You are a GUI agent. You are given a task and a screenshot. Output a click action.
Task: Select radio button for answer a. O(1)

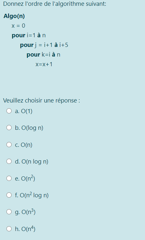[9, 111]
